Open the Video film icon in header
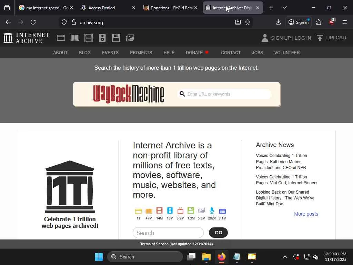This screenshot has height=265, width=353. 89,38
